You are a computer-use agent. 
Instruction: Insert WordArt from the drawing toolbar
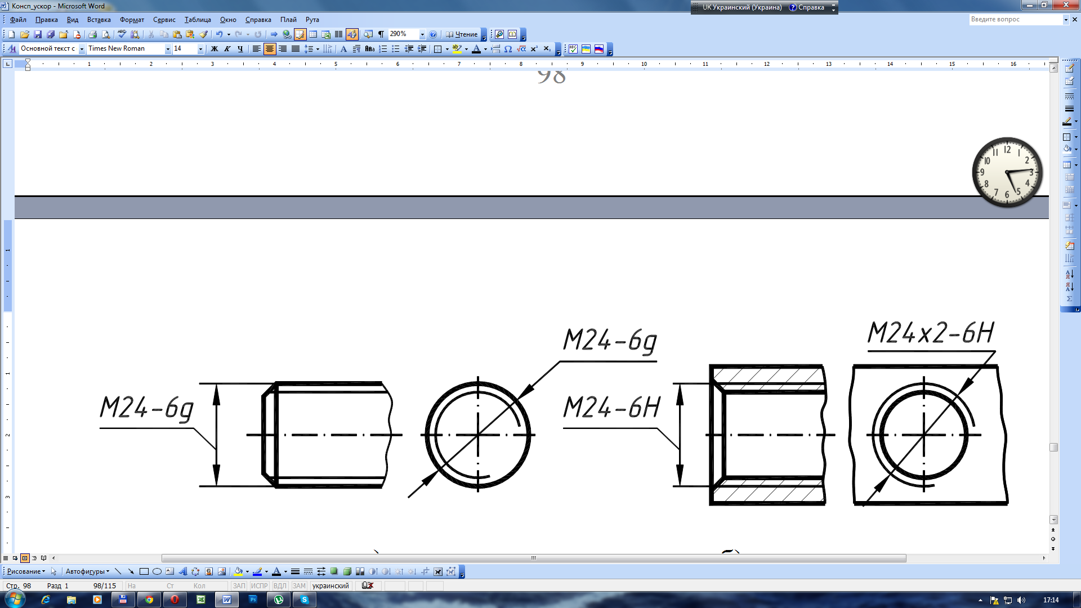coord(182,571)
